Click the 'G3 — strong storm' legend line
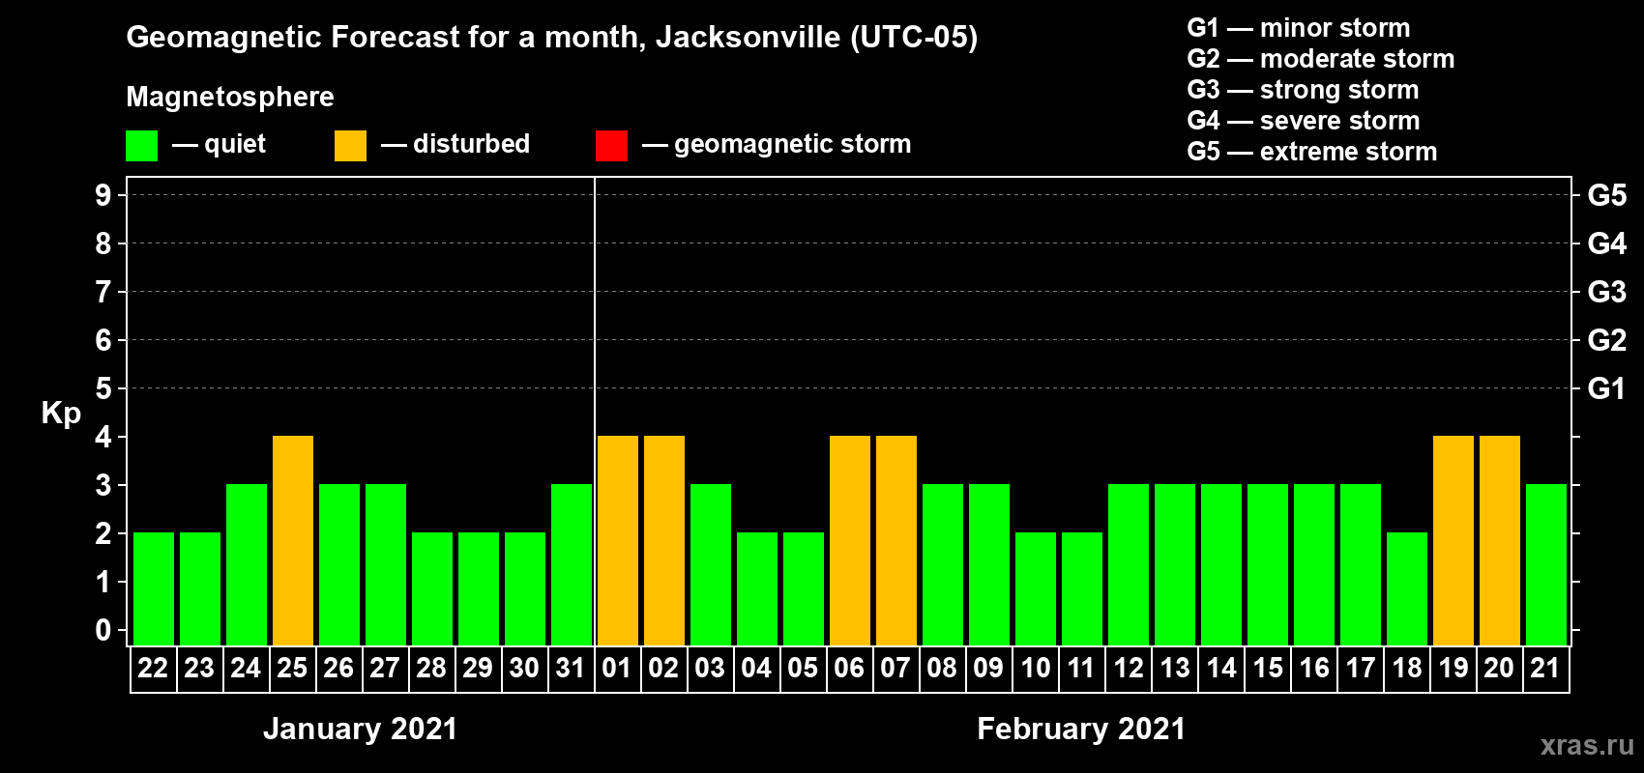The width and height of the screenshot is (1644, 773). coord(1303,90)
